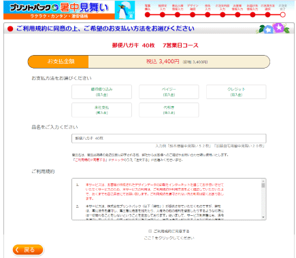Select ペイジー payment option
The height and width of the screenshot is (258, 296).
click(169, 92)
